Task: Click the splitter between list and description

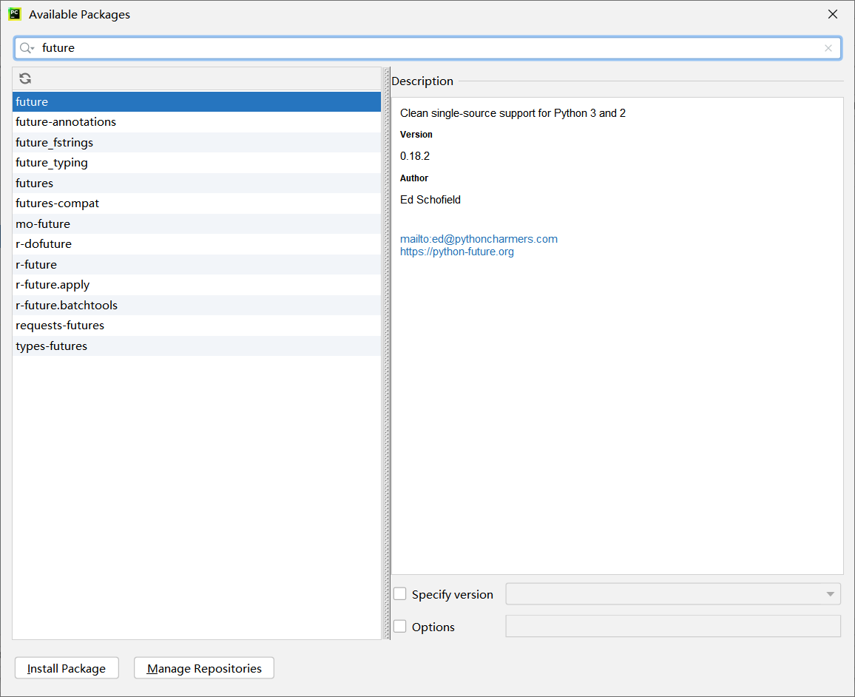Action: coord(386,354)
